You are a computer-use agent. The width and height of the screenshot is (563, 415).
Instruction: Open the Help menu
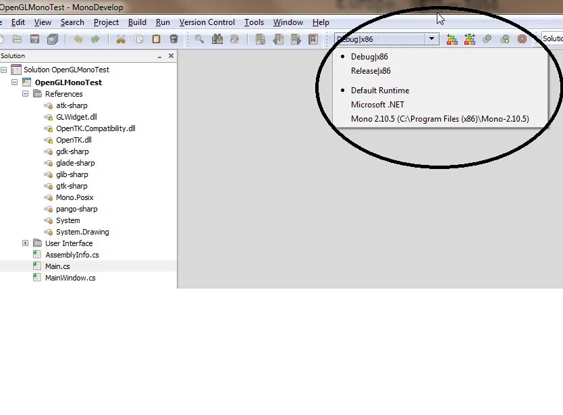pyautogui.click(x=321, y=22)
